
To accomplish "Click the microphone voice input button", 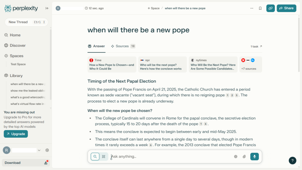I will (254, 156).
